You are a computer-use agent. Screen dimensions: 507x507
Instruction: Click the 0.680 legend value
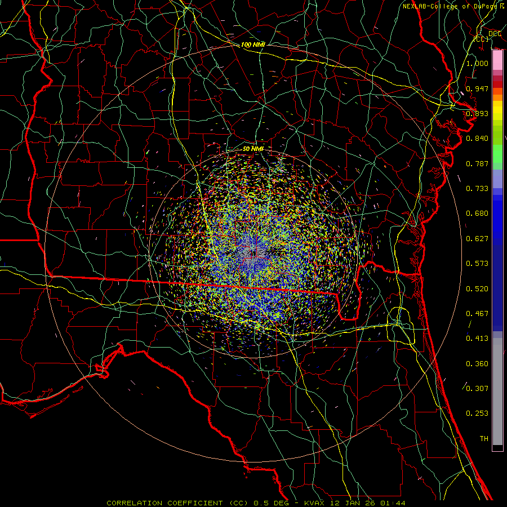tap(477, 214)
